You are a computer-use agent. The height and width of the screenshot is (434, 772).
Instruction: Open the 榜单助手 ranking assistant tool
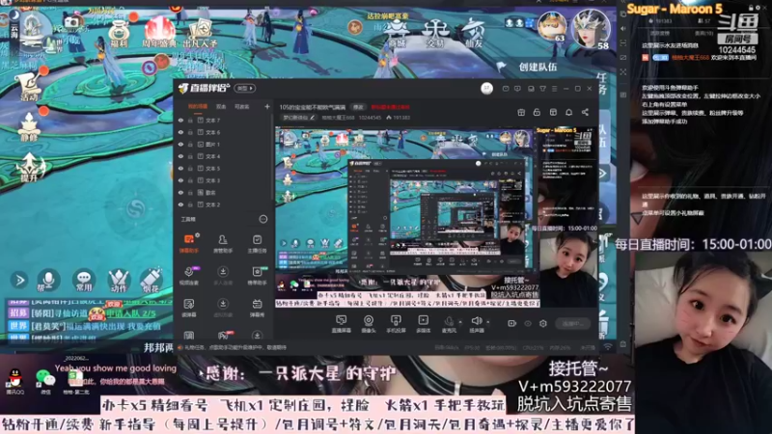pyautogui.click(x=257, y=275)
